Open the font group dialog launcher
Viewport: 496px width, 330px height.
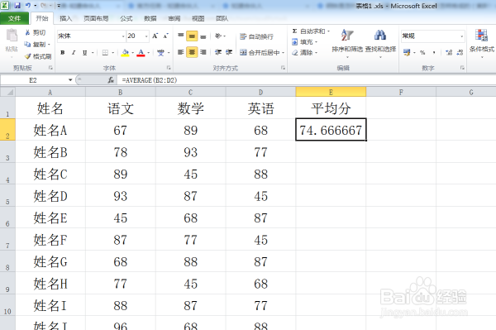[169, 68]
